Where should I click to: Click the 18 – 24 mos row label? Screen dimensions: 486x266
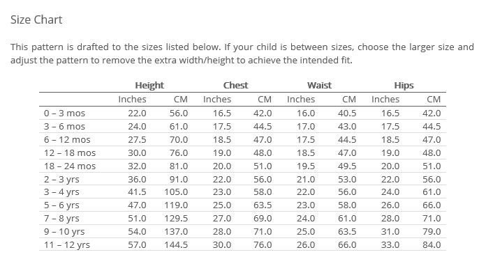tap(70, 166)
